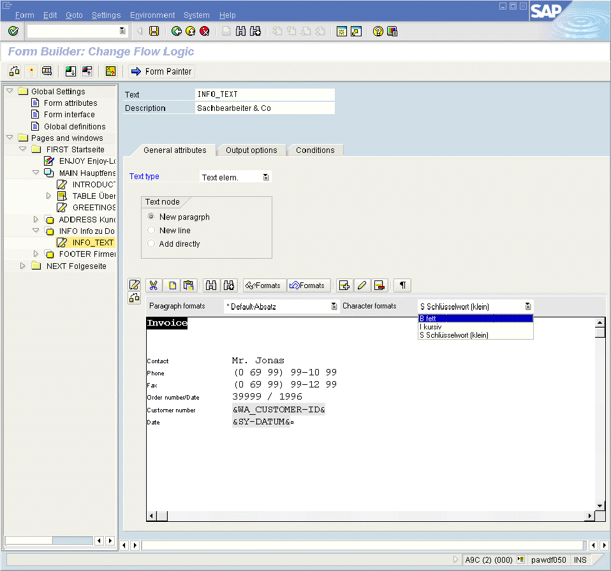Click the Create new session icon

[x=342, y=31]
